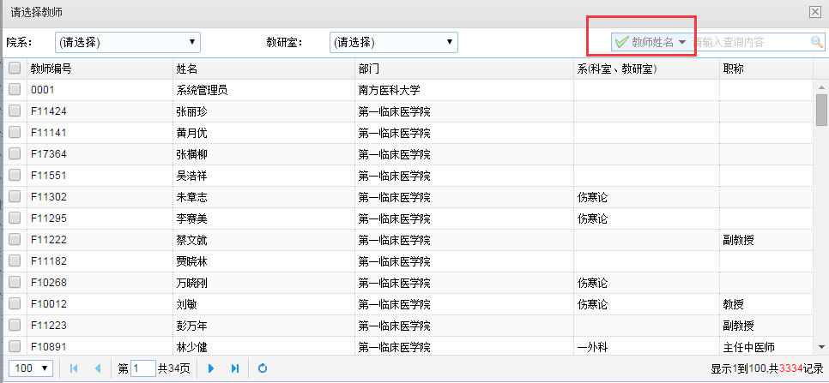Open the 院系 dropdown
The height and width of the screenshot is (383, 829).
[x=127, y=41]
